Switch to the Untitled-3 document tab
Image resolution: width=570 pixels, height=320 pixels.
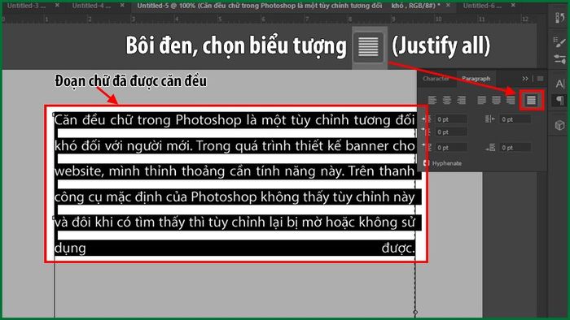[27, 6]
